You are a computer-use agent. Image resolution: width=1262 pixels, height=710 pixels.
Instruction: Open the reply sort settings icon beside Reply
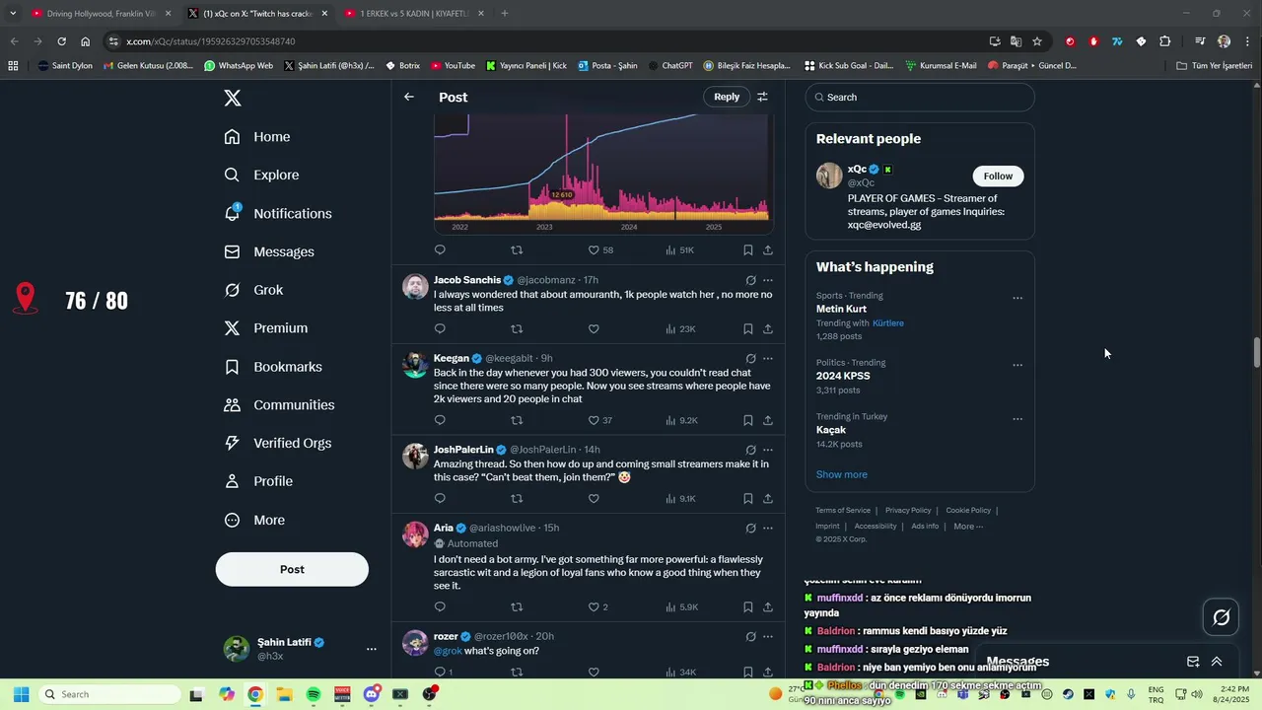(x=762, y=97)
